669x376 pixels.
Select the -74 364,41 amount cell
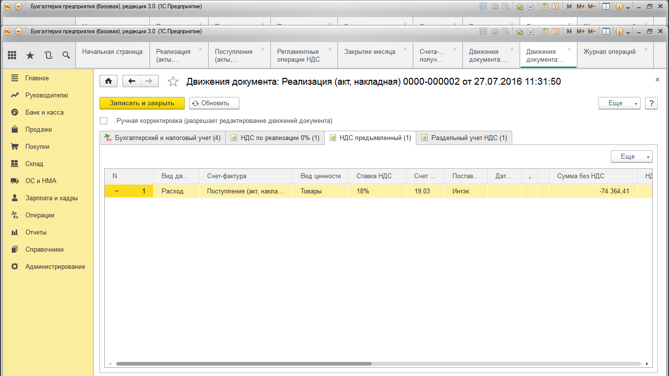click(x=593, y=191)
